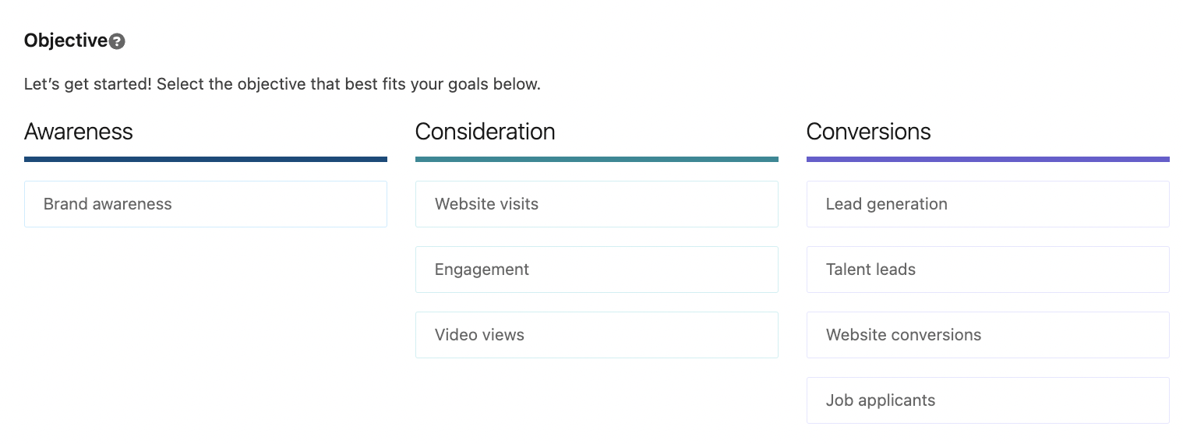Click the Awareness column heading
Screen dimensions: 1183x444
[79, 132]
